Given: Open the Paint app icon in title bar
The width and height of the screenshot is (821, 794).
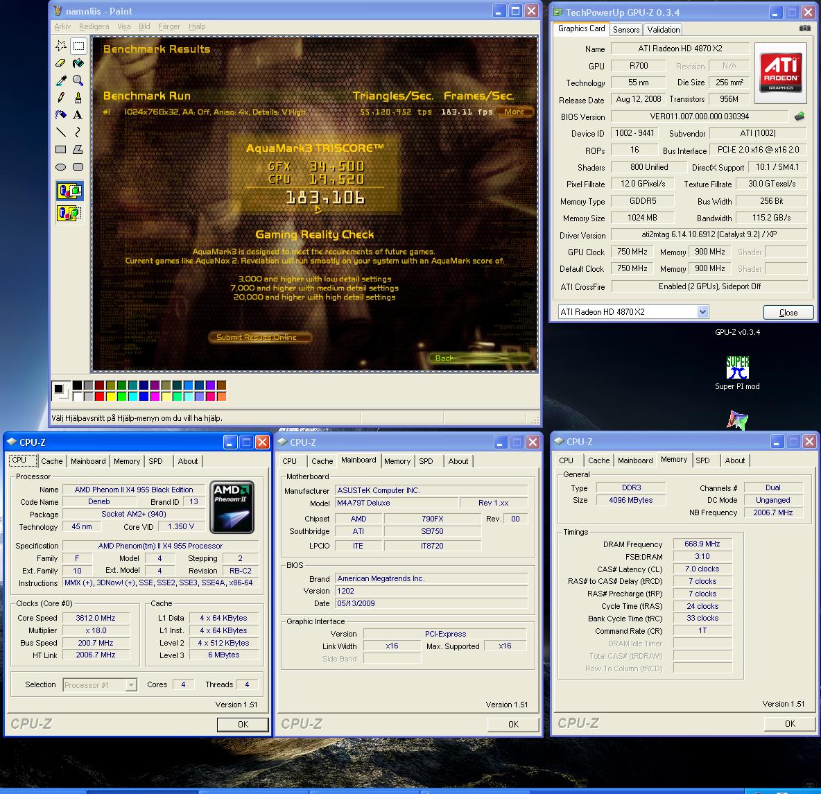Looking at the screenshot, I should point(58,11).
